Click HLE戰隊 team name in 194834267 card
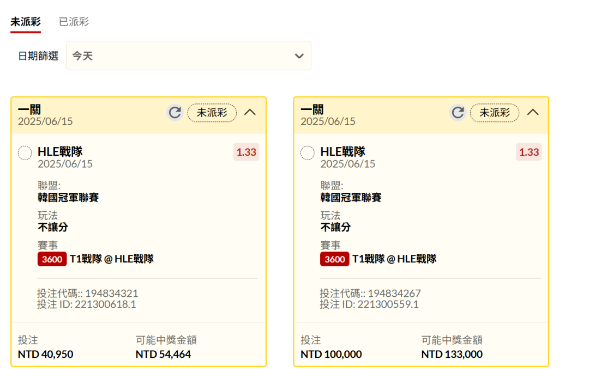This screenshot has height=385, width=589. 342,151
